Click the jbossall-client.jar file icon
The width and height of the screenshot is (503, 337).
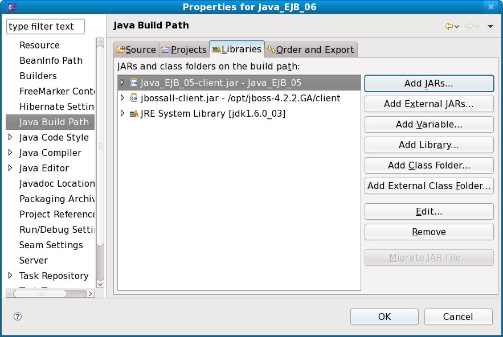point(134,98)
